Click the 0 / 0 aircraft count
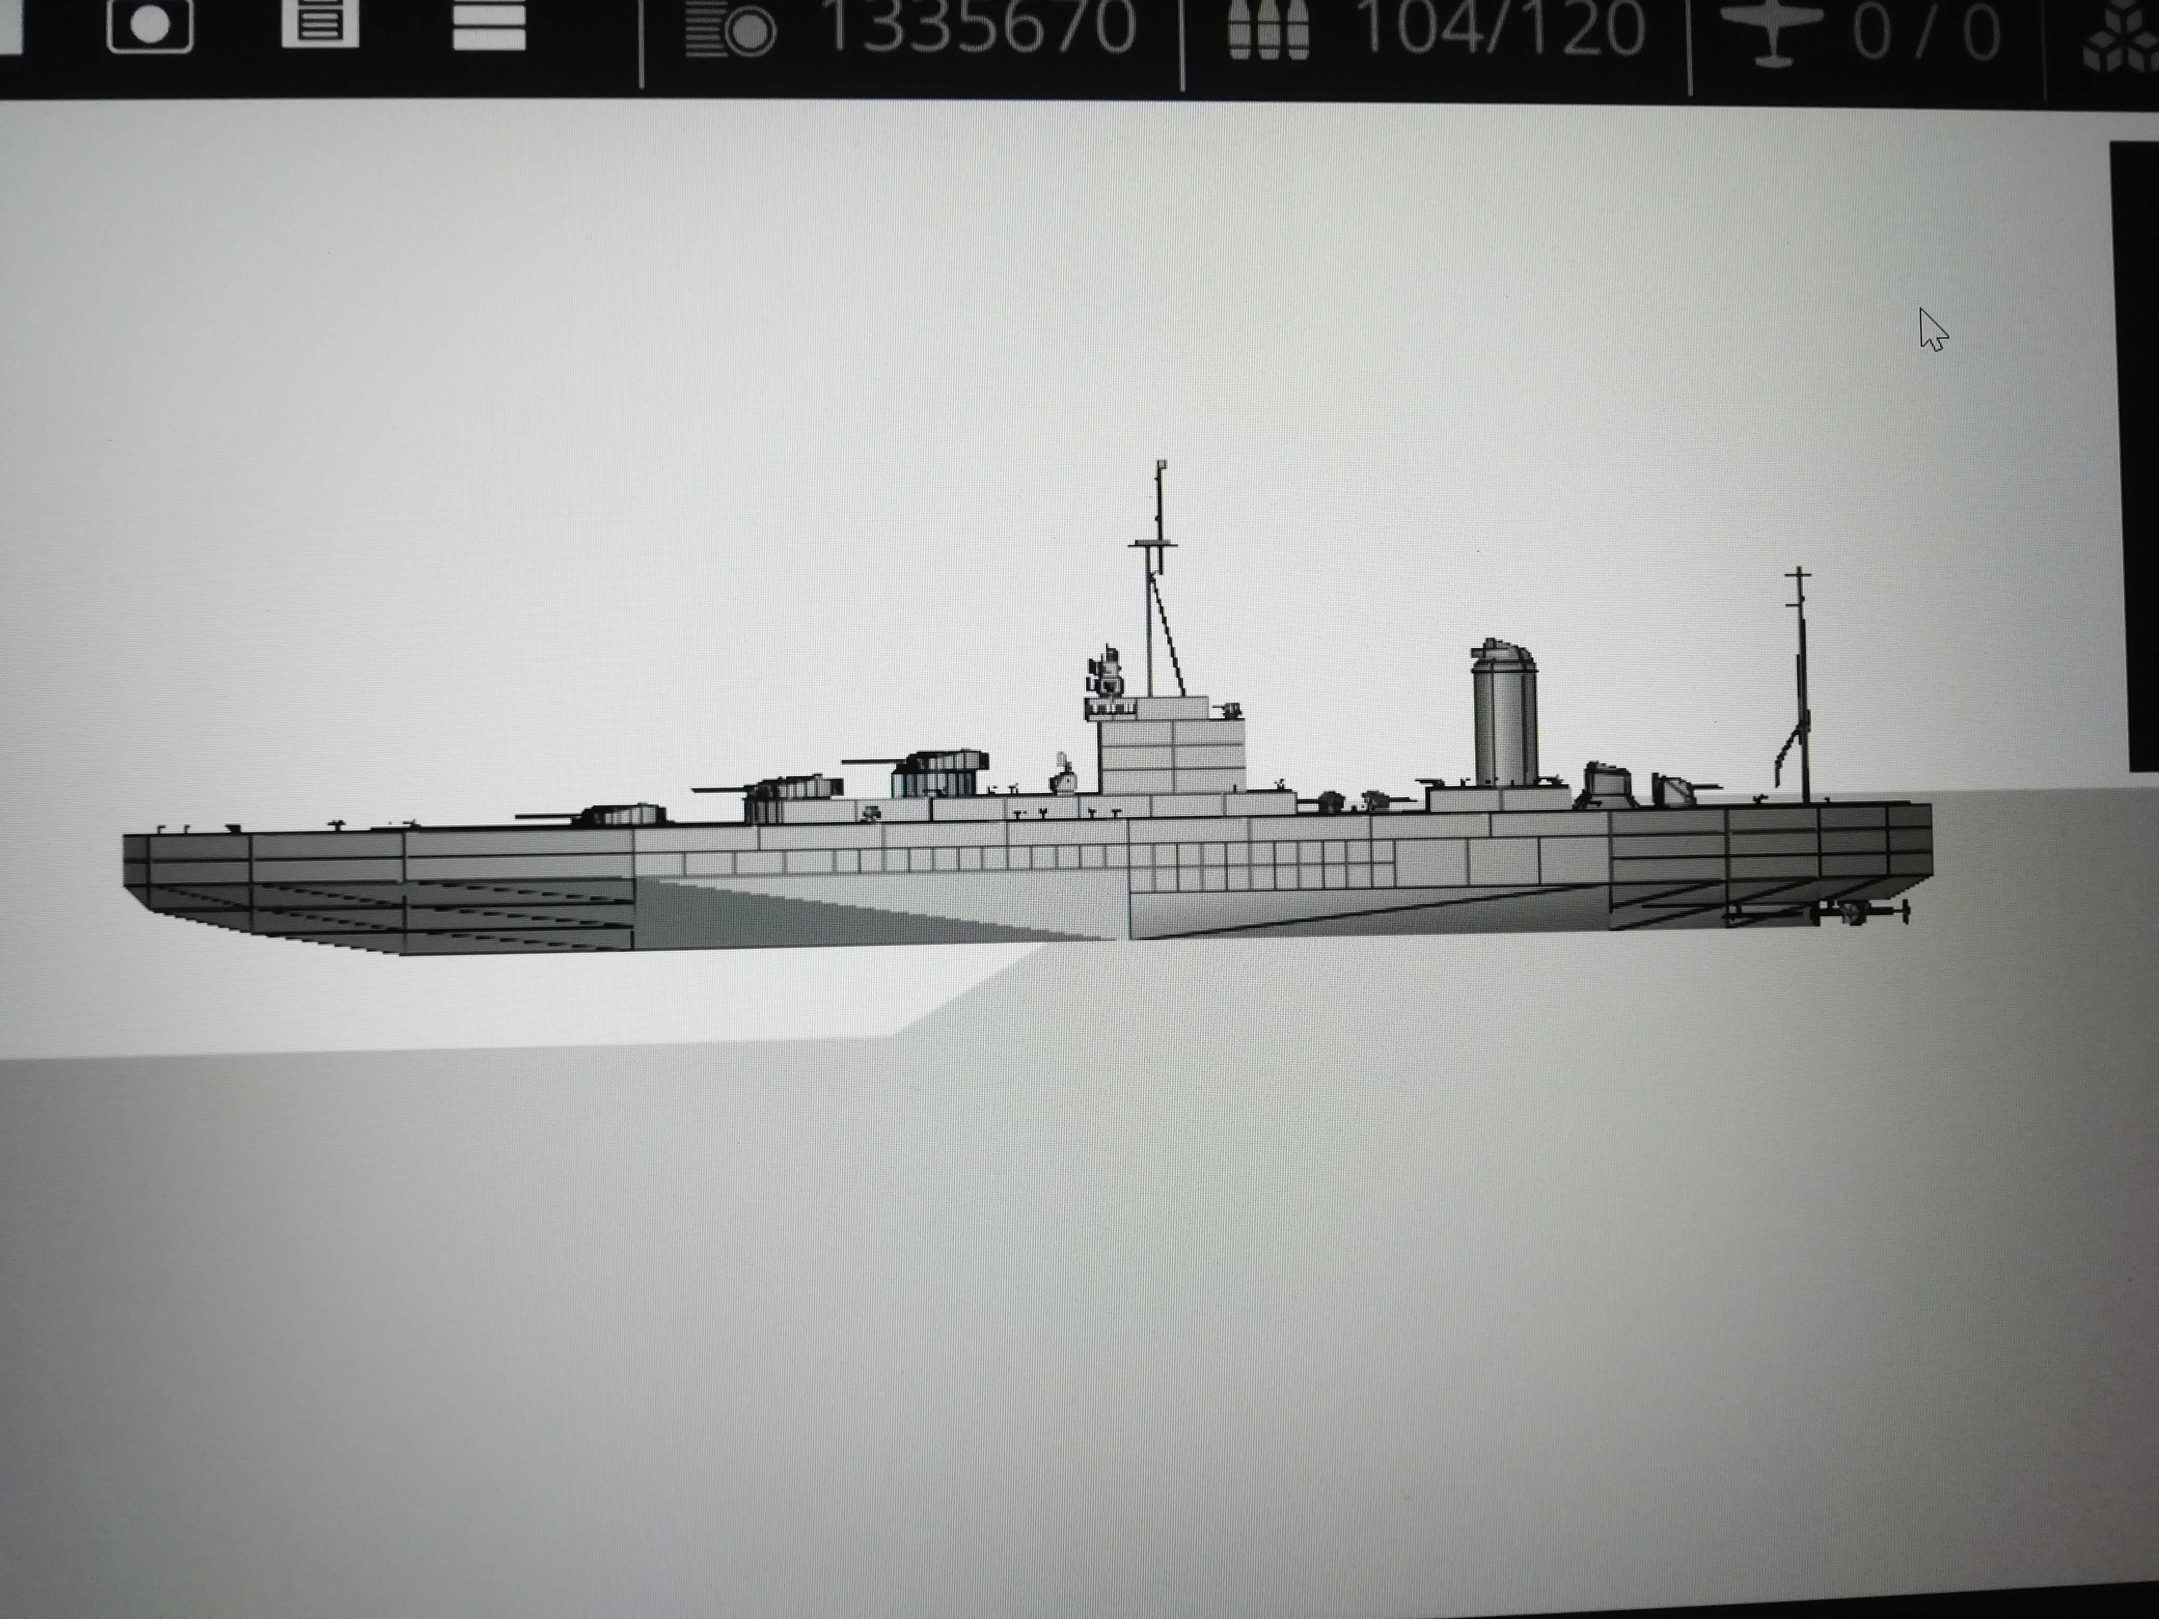Image resolution: width=2159 pixels, height=1619 pixels. (x=1926, y=33)
